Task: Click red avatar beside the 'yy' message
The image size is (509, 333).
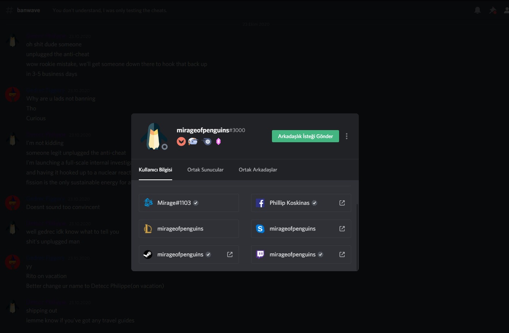Action: click(13, 262)
